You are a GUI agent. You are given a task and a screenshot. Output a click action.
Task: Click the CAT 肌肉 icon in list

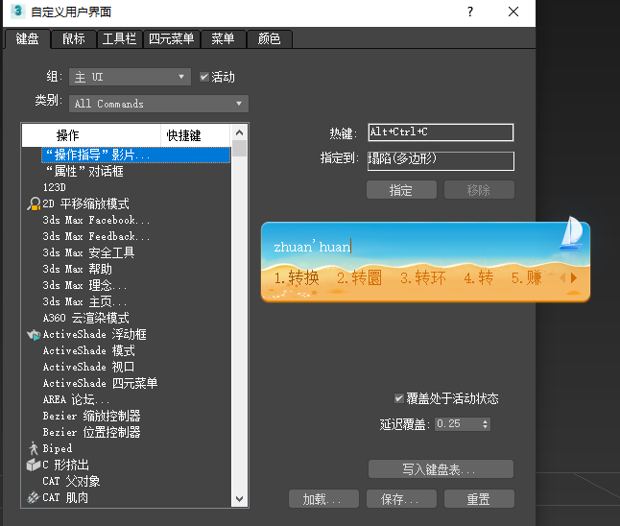point(34,497)
